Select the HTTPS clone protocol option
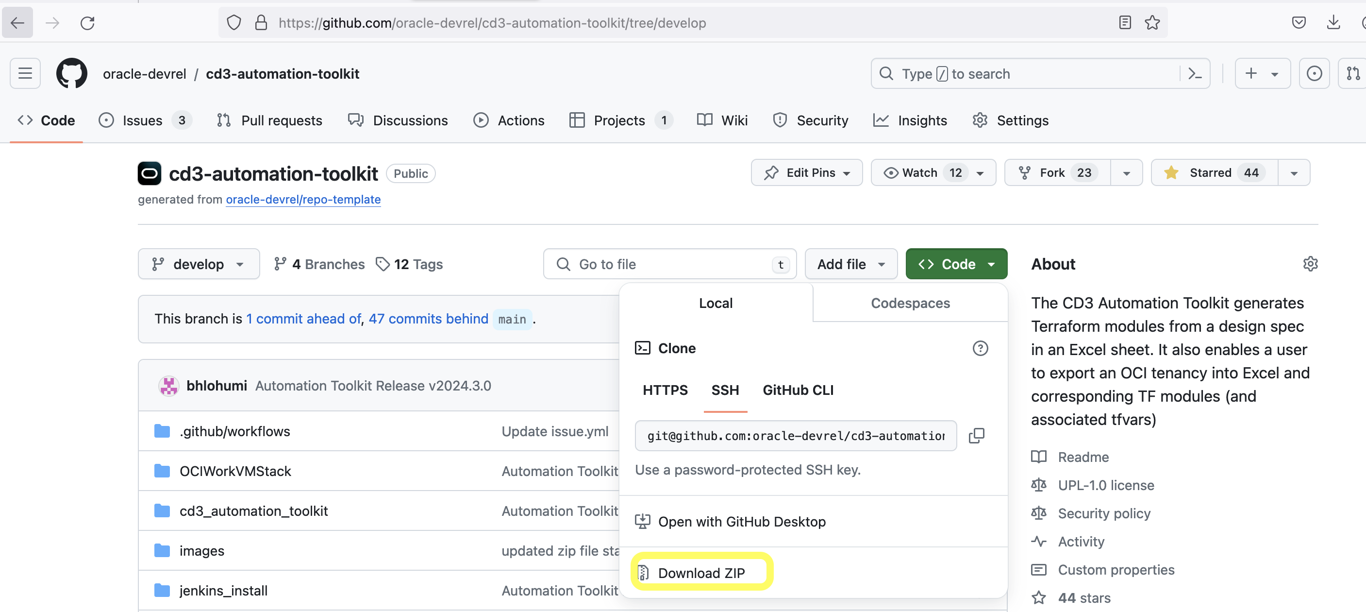The image size is (1366, 612). coord(665,390)
